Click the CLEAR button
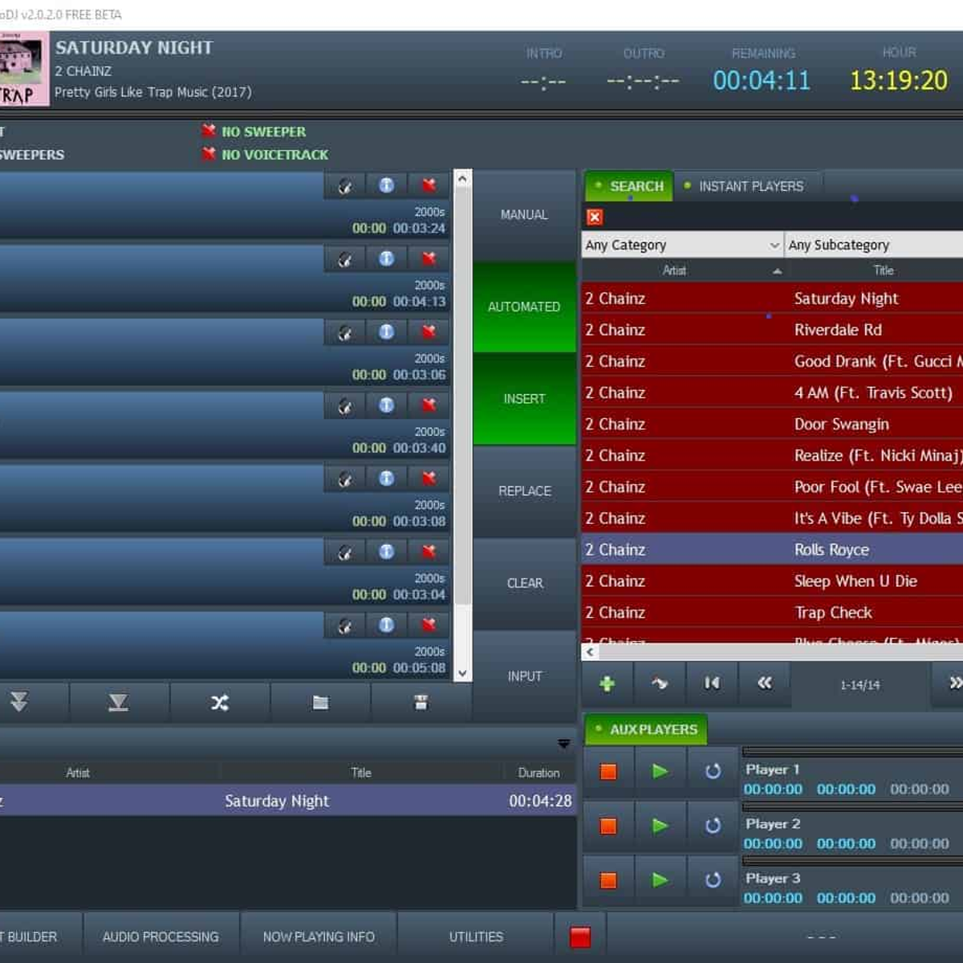Screen dimensions: 963x963 point(524,583)
